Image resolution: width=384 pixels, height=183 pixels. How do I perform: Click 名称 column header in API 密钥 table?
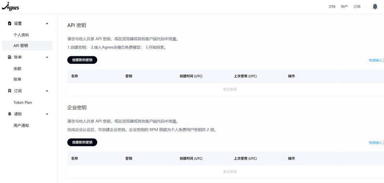click(75, 76)
